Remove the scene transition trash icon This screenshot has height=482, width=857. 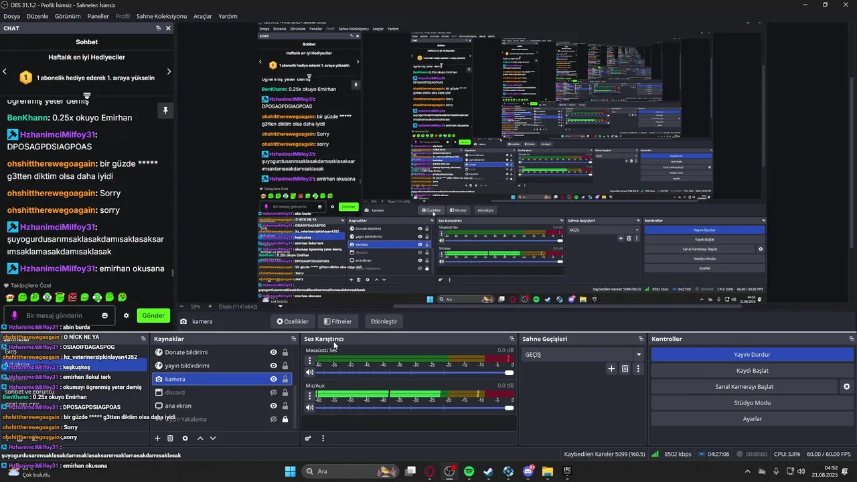[x=625, y=368]
